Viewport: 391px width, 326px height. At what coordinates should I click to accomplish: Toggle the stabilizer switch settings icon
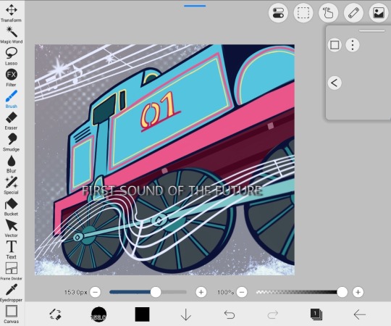click(278, 13)
